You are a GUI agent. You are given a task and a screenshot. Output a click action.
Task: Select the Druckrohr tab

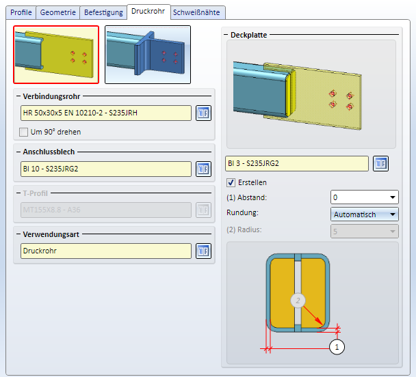[148, 12]
